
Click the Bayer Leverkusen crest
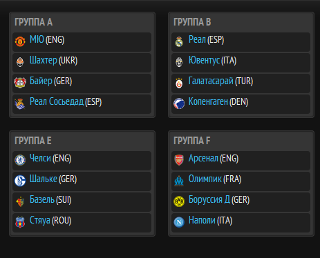tap(20, 83)
